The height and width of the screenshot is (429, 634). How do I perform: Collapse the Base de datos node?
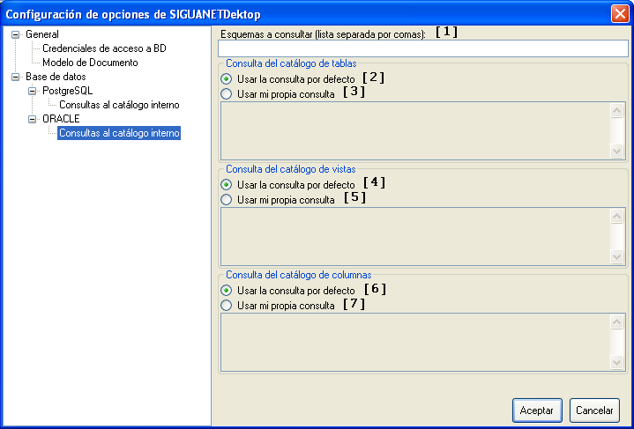[x=15, y=77]
